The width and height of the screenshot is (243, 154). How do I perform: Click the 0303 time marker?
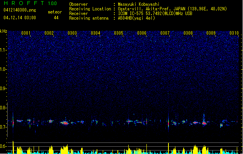click(x=72, y=33)
